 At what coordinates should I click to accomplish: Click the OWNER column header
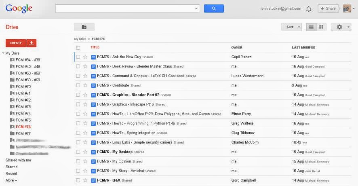237,48
